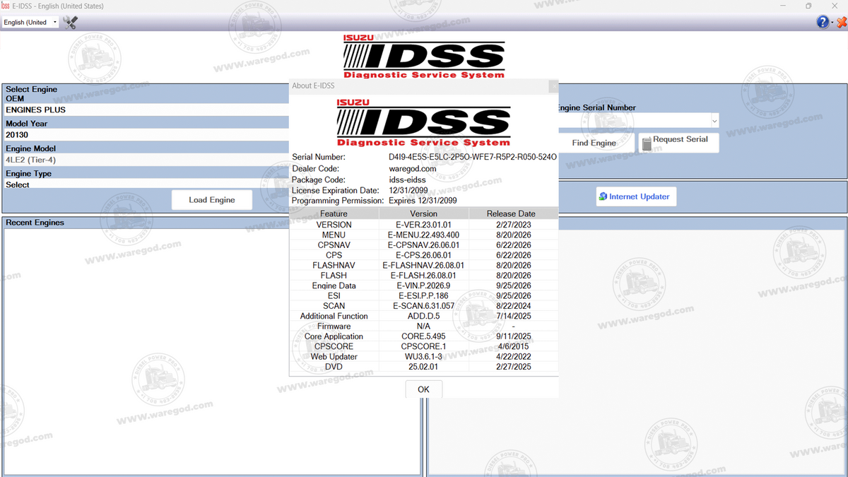Click the Version column header
Image resolution: width=848 pixels, height=477 pixels.
pos(424,213)
